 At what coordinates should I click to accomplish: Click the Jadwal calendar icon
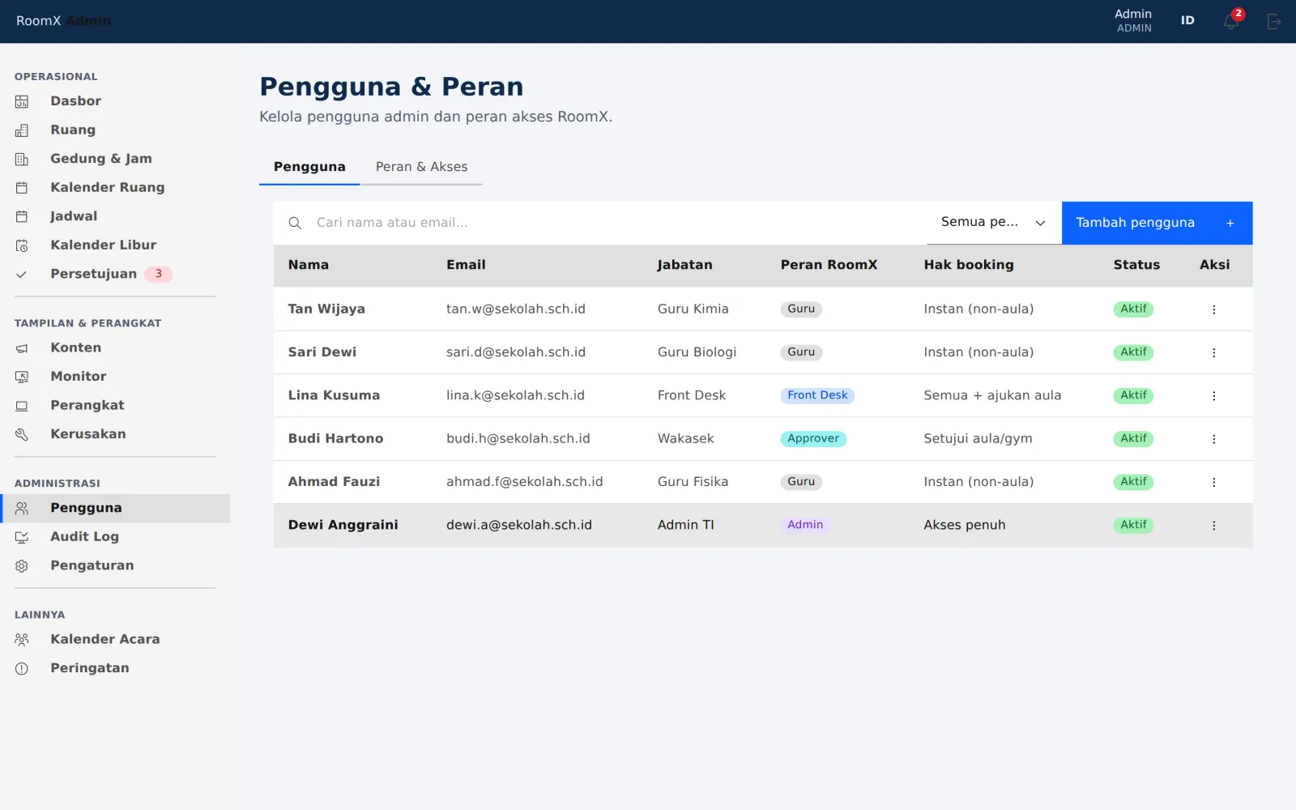coord(22,216)
